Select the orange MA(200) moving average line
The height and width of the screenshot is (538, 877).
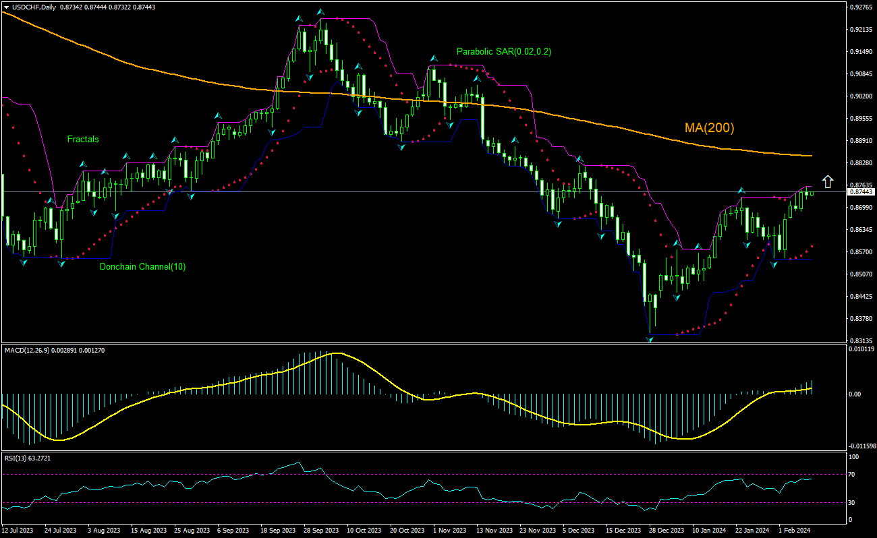click(607, 125)
